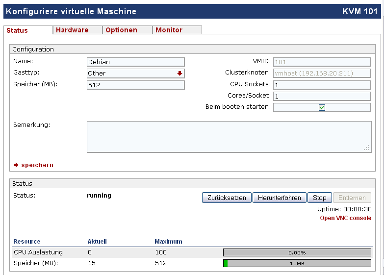Click the Herunterfahren button
The image size is (384, 275).
(280, 198)
